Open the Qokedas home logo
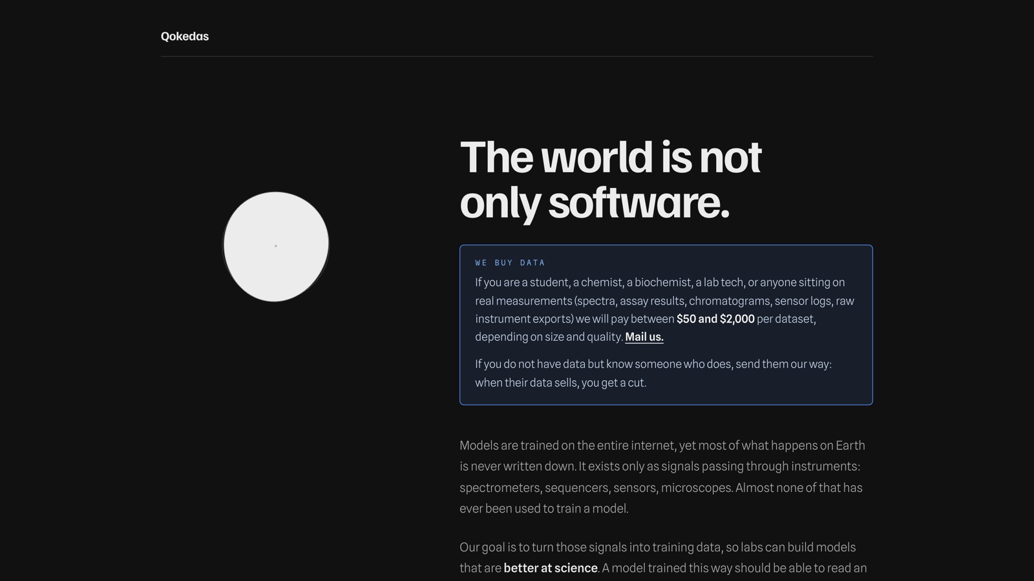Viewport: 1034px width, 581px height. coord(185,36)
